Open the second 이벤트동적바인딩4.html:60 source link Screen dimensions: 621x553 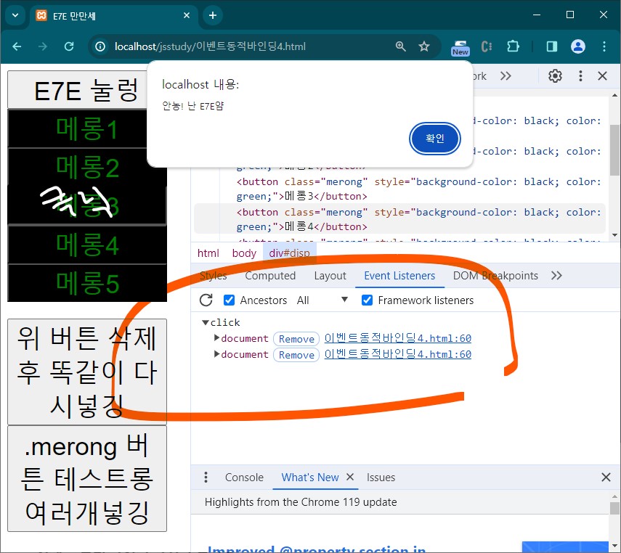[x=397, y=354]
